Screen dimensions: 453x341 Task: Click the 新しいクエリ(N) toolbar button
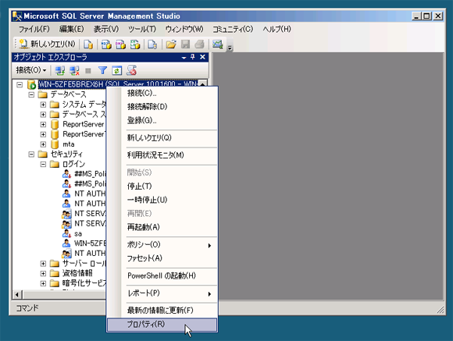click(x=47, y=44)
